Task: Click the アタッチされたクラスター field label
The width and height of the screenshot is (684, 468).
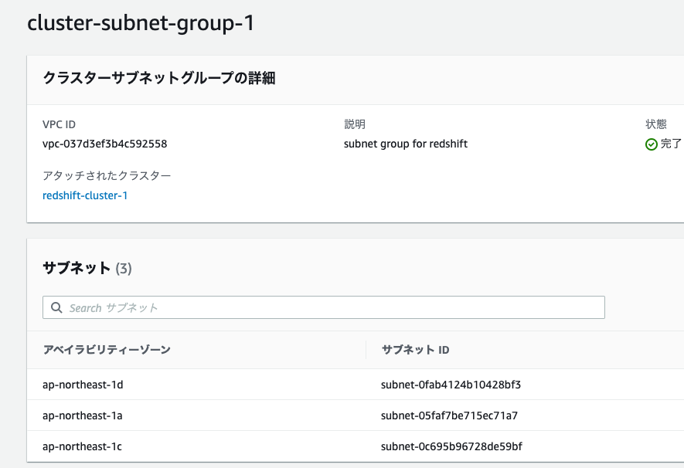Action: (107, 175)
